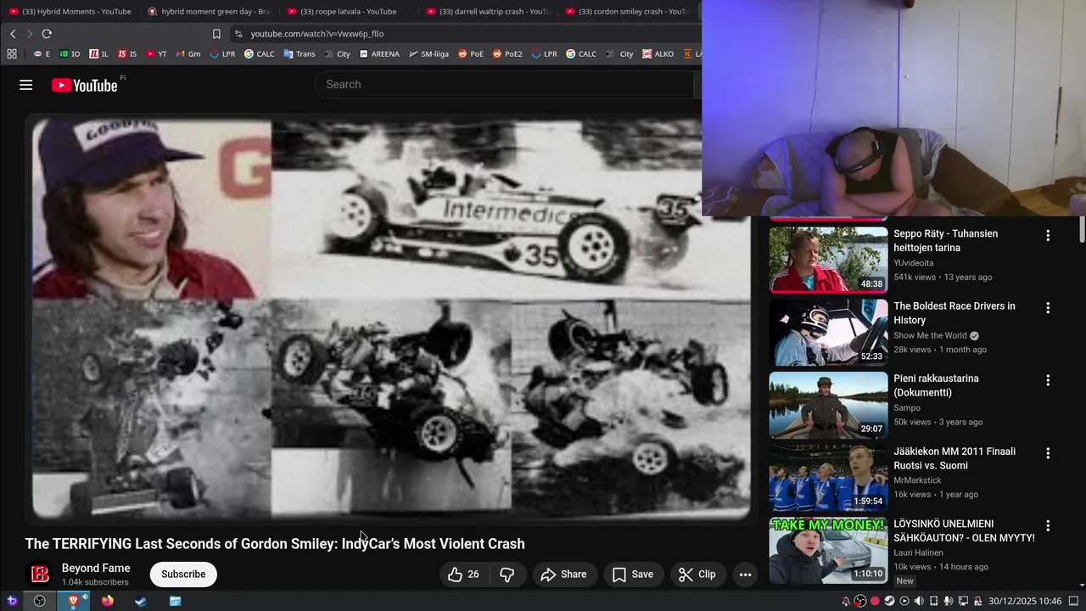The image size is (1086, 611).
Task: Open site settings icon beside the URL
Action: pos(238,34)
